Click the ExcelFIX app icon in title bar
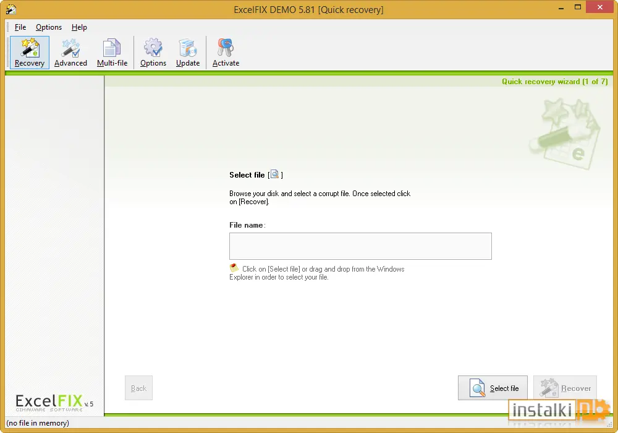The width and height of the screenshot is (618, 433). 11,9
